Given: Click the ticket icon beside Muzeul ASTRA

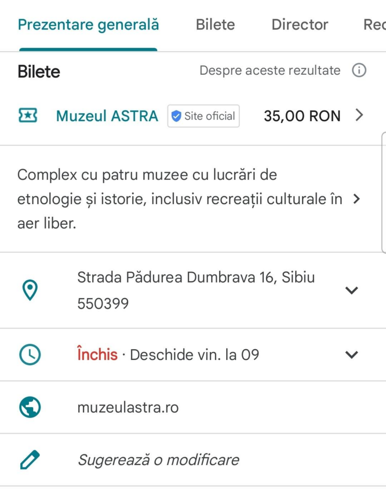Looking at the screenshot, I should point(28,116).
